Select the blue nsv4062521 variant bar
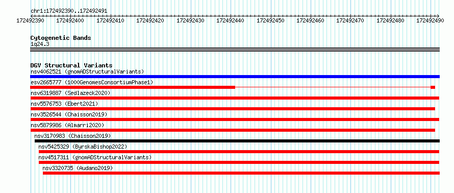Image resolution: width=454 pixels, height=193 pixels. pos(235,77)
